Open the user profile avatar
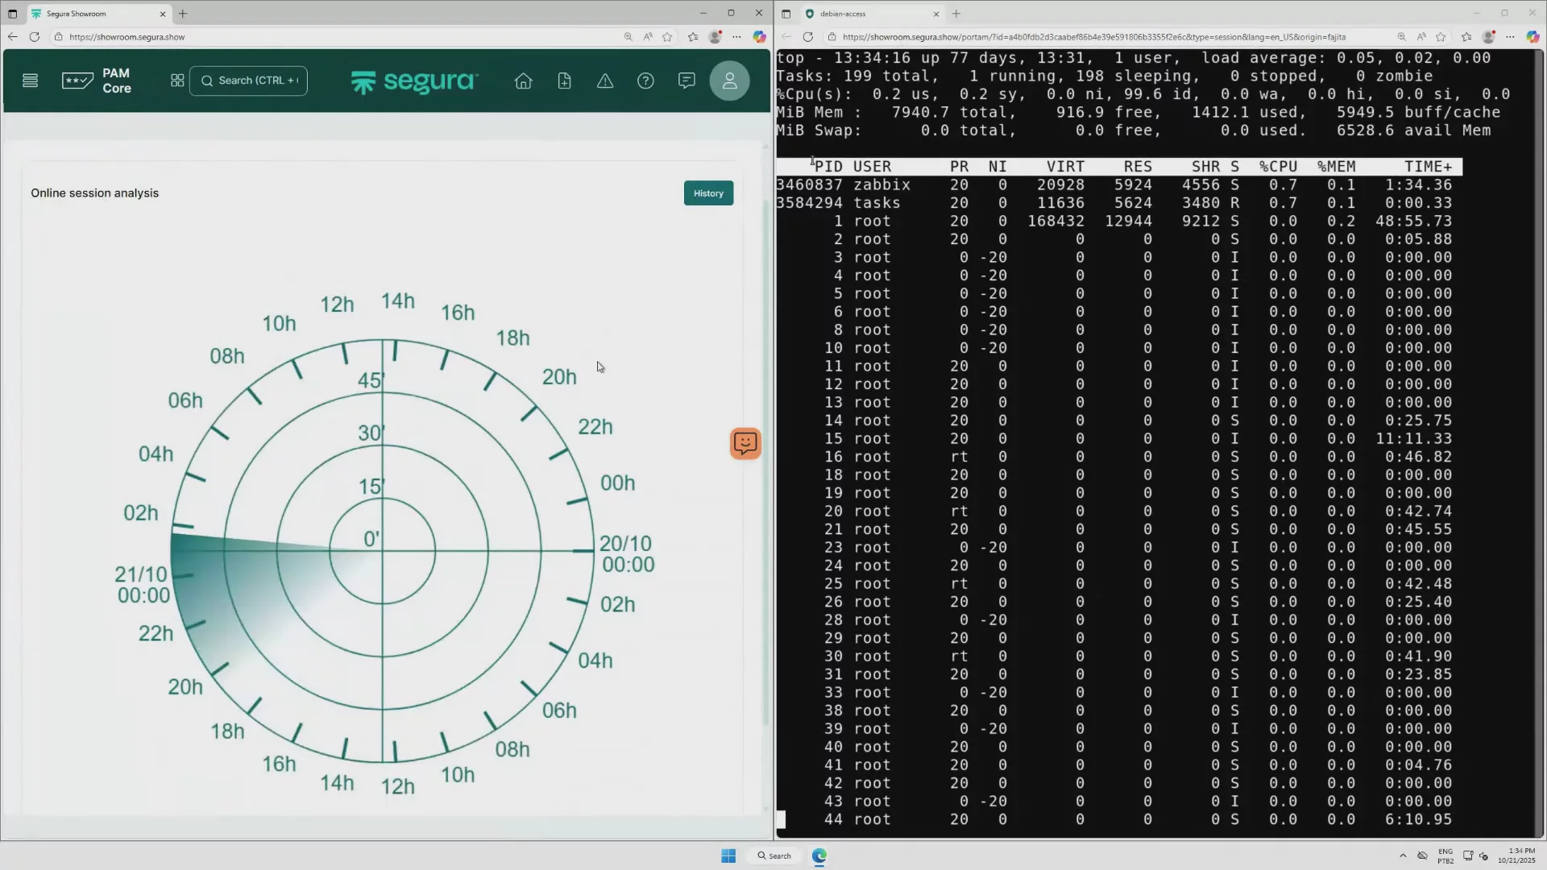Screen dimensions: 1547x870 tap(729, 81)
